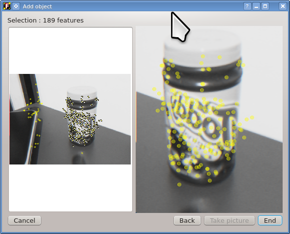Screen dimensions: 290x234
Task: Click the 'Selection : 189 features' label
Action: [46, 20]
